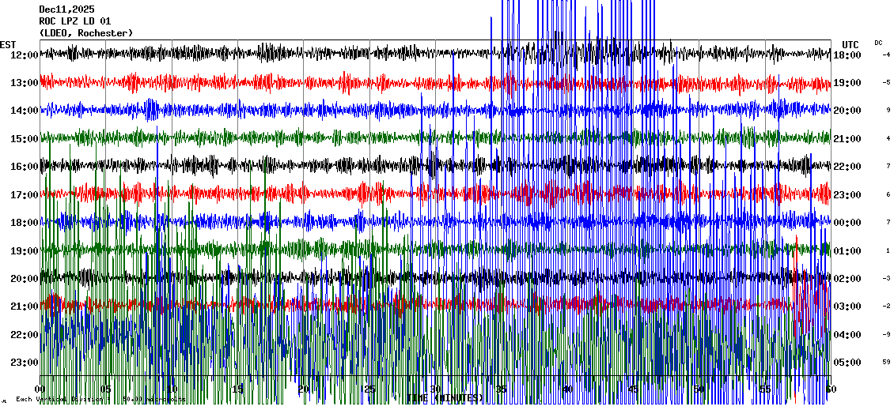Click the 23:00 label in EST column

point(24,362)
